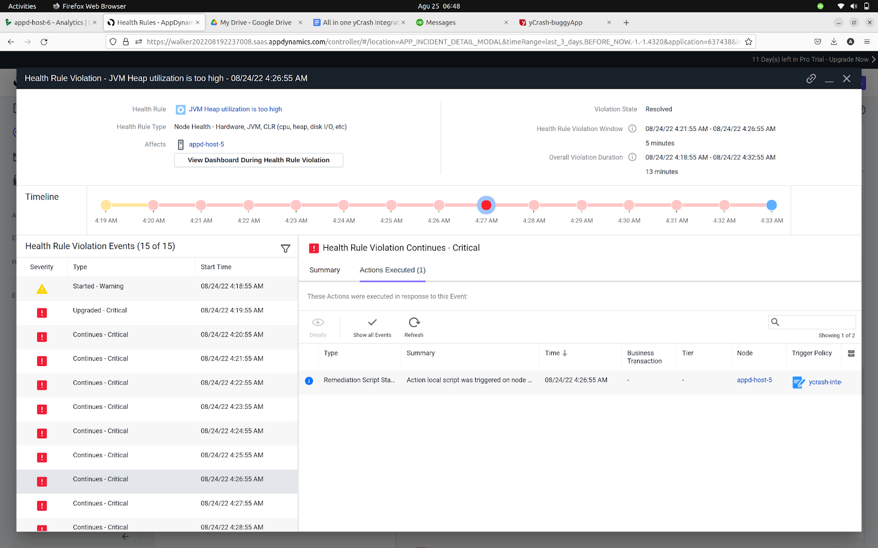Open Activities overview in top bar

[x=22, y=6]
